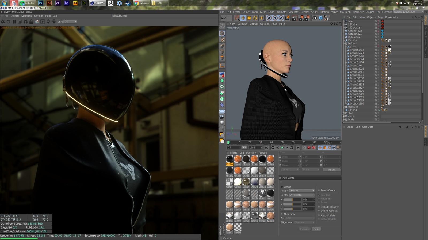Expand the shirt object group
The width and height of the screenshot is (428, 240).
pyautogui.click(x=344, y=113)
